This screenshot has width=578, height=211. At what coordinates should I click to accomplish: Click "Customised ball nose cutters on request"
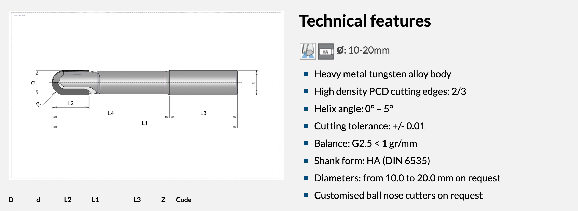click(398, 195)
